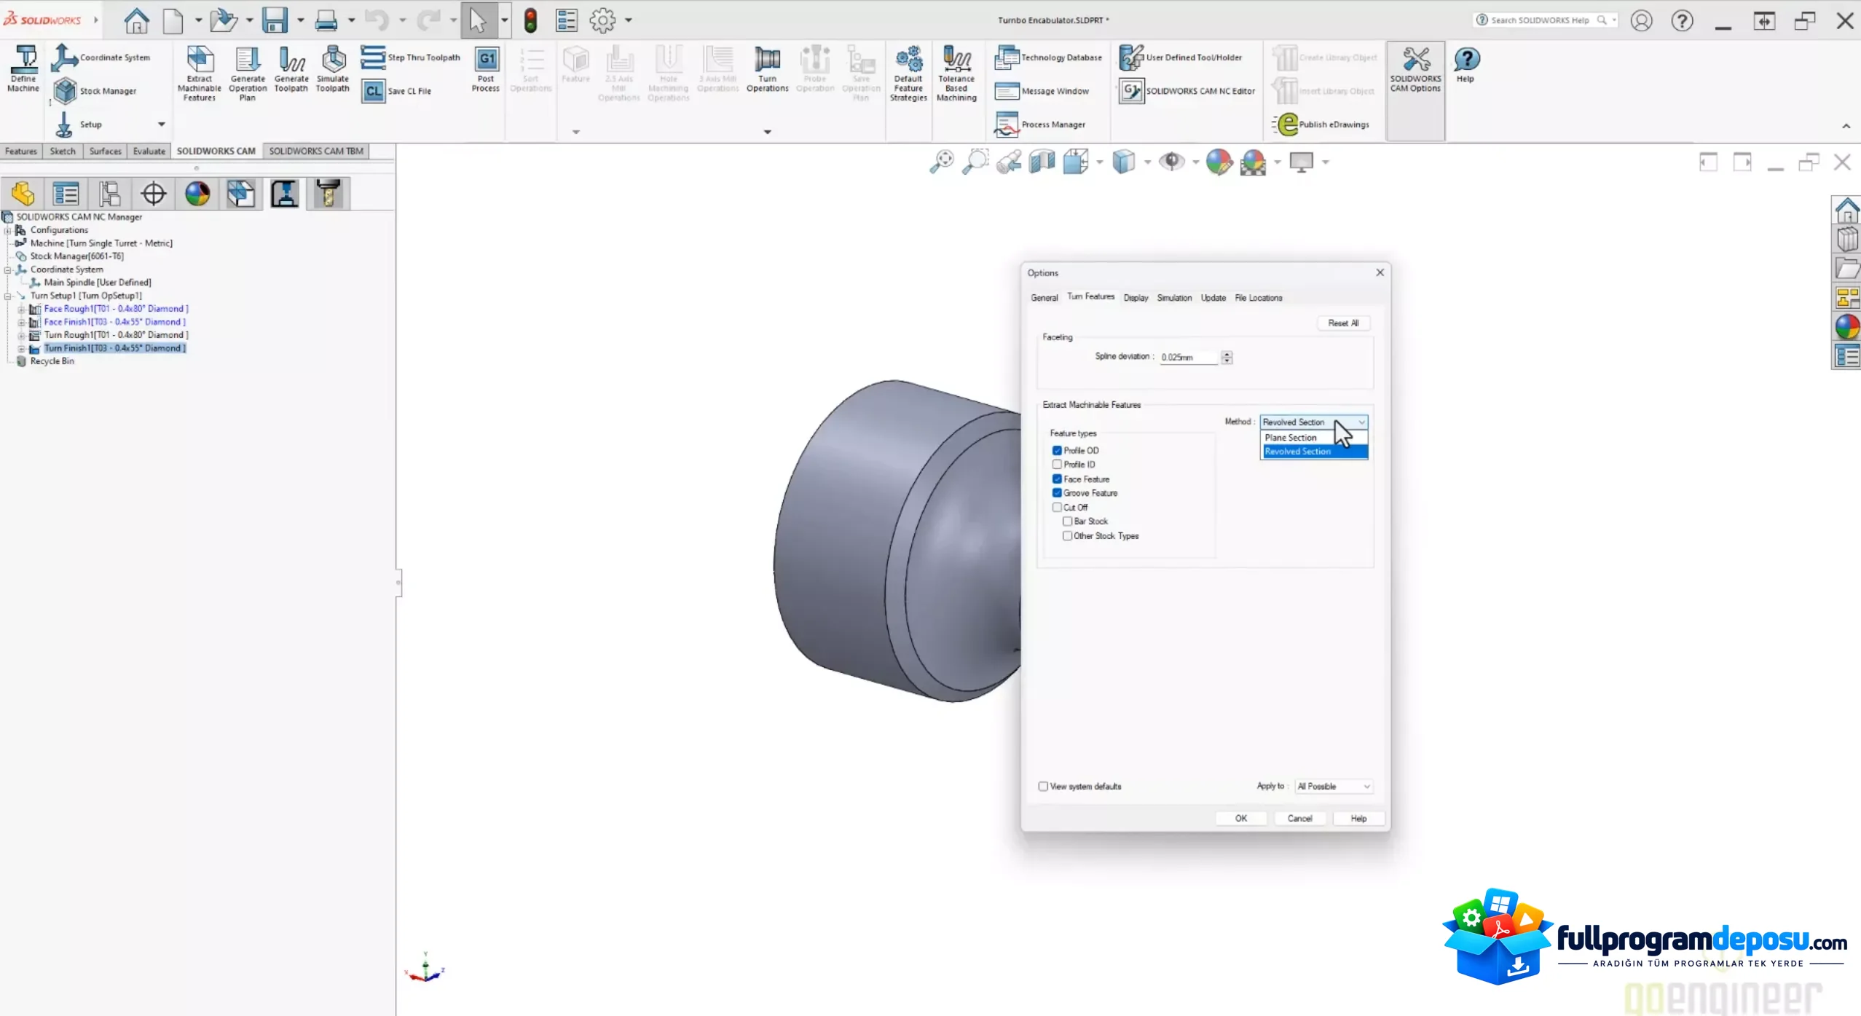Click Generate Operation Plan icon
The image size is (1861, 1016).
[x=248, y=73]
